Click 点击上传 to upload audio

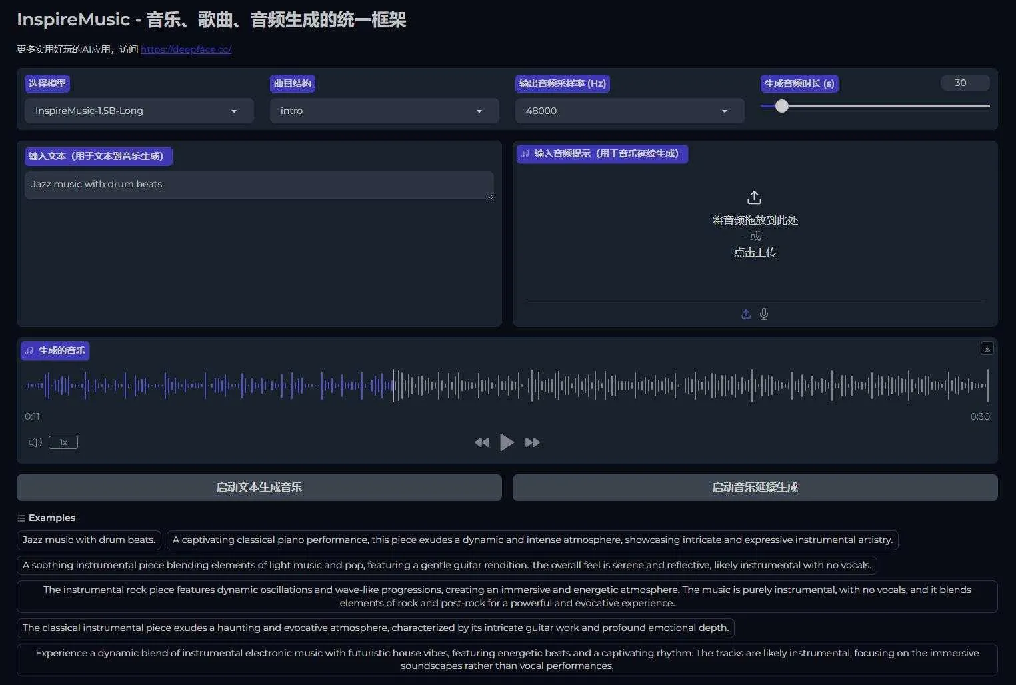pyautogui.click(x=755, y=253)
